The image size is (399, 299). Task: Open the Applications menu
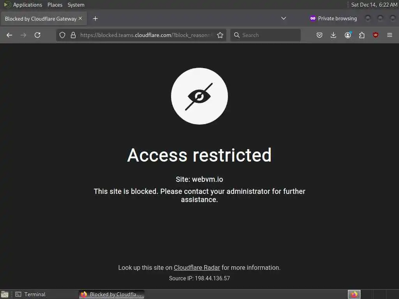click(28, 5)
